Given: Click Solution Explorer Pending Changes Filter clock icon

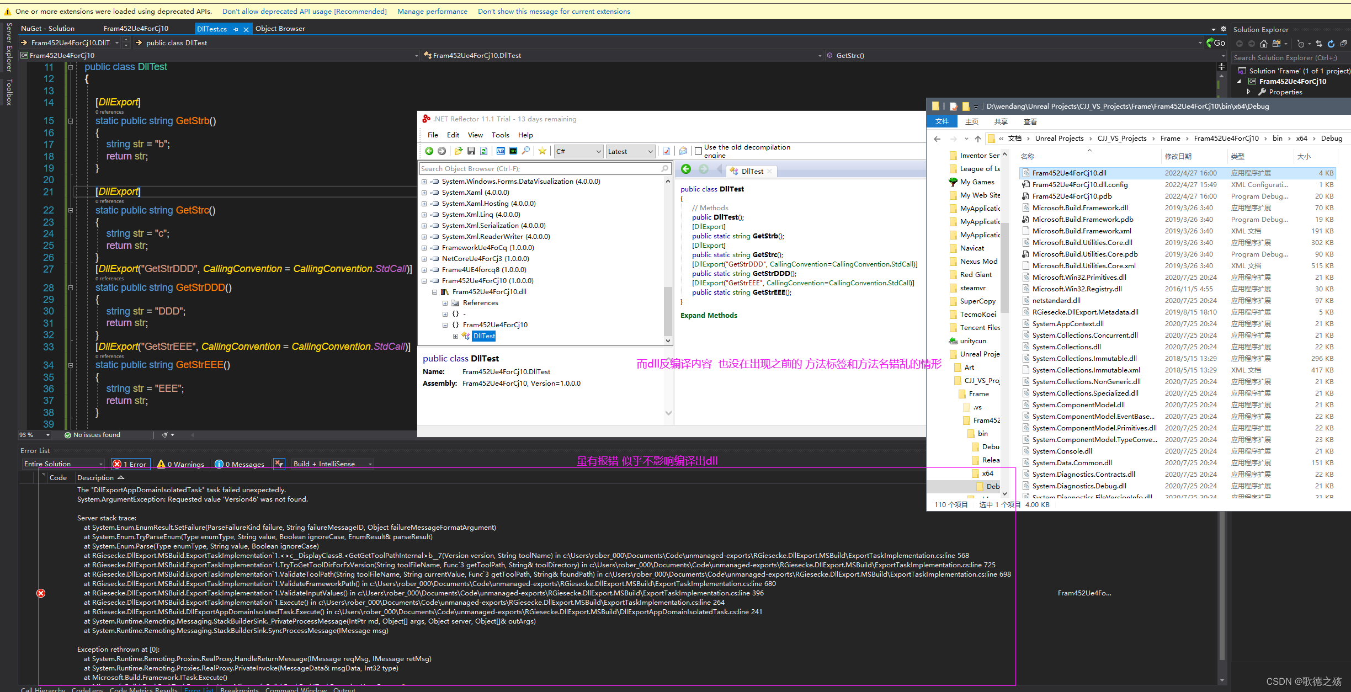Looking at the screenshot, I should tap(1301, 44).
